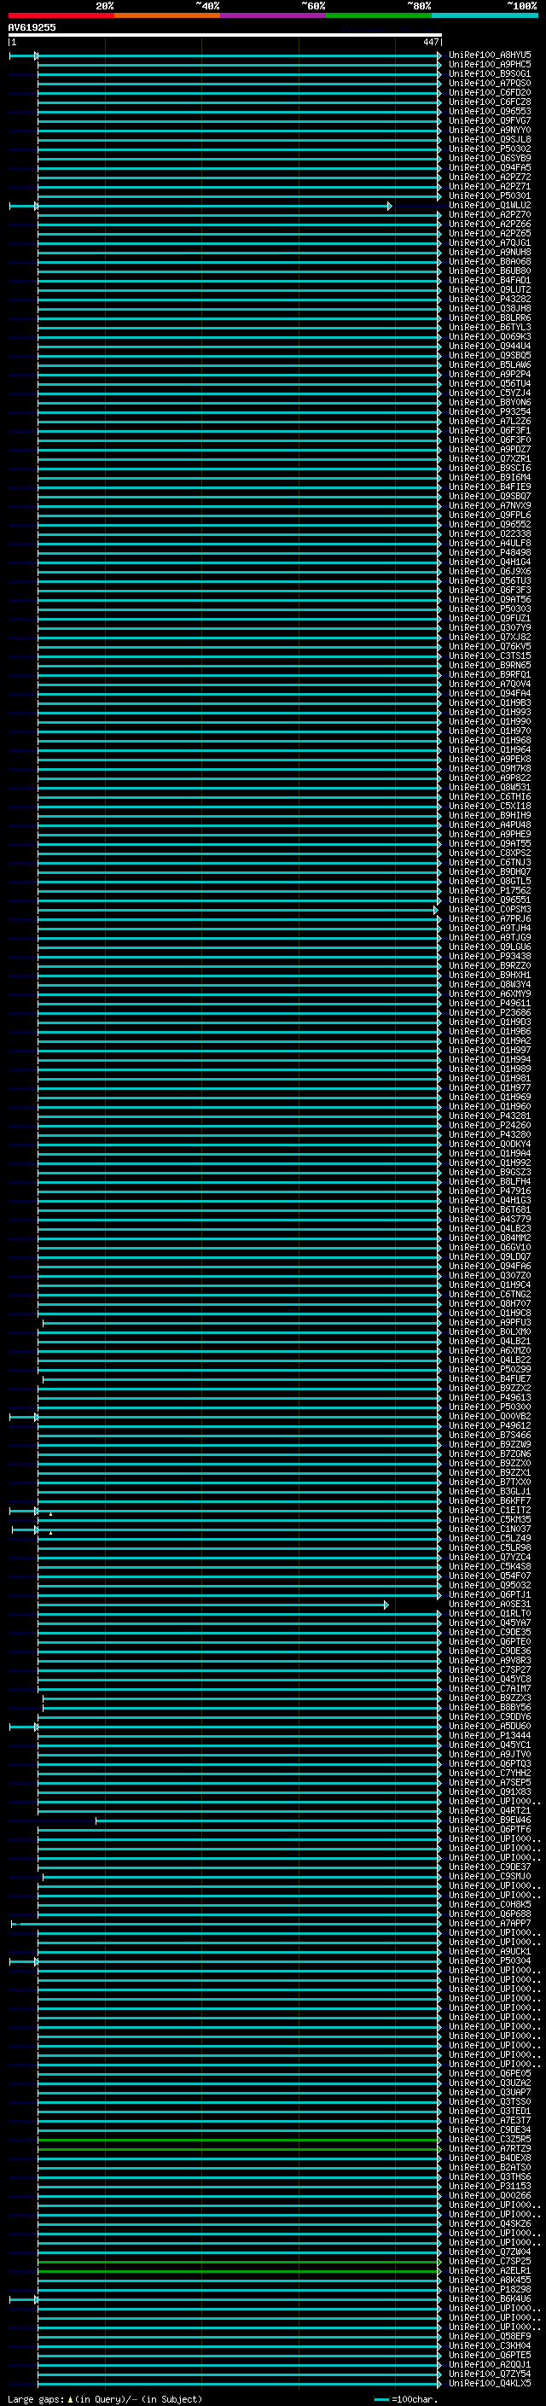Select the UniRef100_P49613 label

489,1398
